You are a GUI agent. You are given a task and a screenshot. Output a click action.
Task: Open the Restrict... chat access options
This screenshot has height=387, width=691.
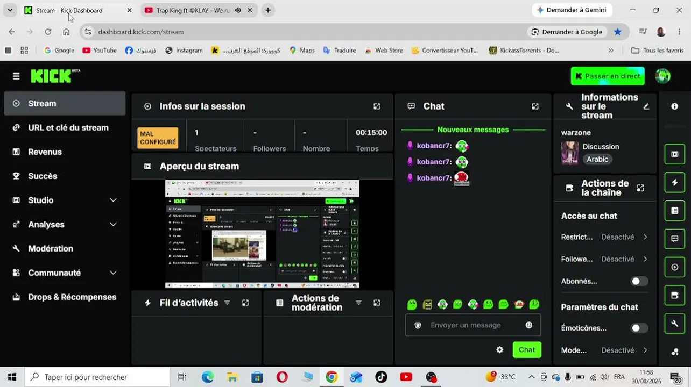pyautogui.click(x=605, y=237)
